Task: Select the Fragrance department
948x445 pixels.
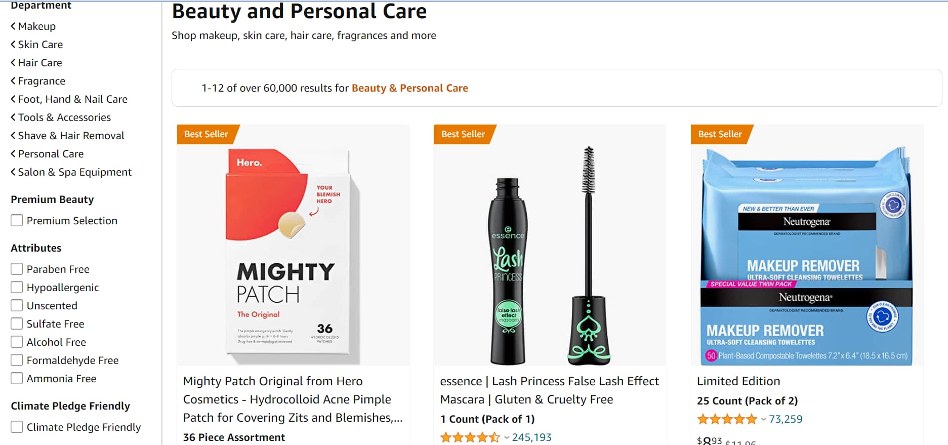Action: [41, 80]
